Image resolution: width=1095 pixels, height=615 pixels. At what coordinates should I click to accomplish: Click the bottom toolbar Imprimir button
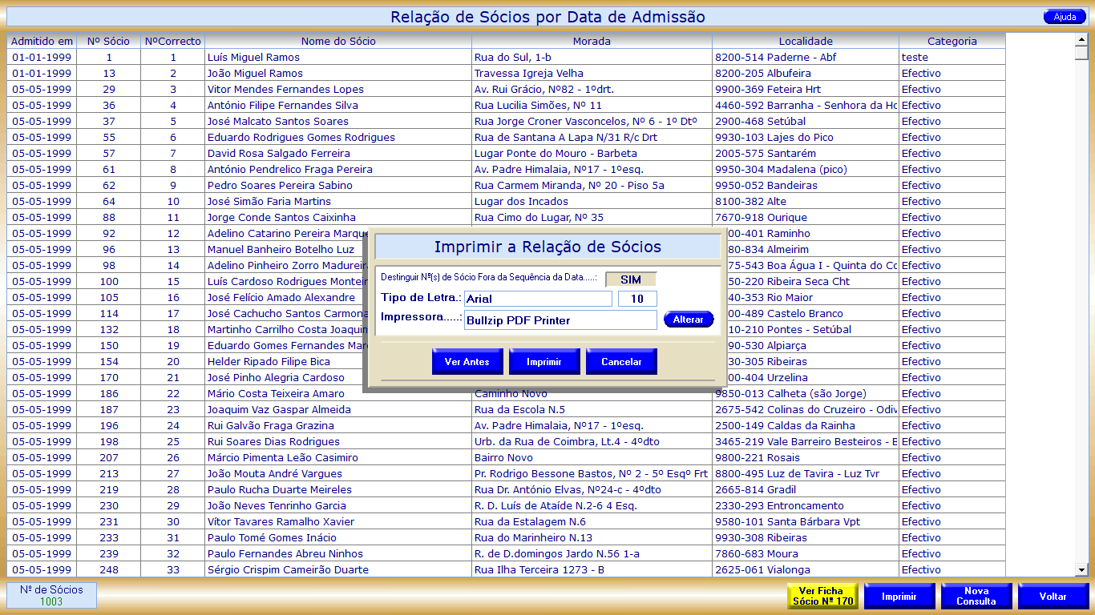pos(899,596)
